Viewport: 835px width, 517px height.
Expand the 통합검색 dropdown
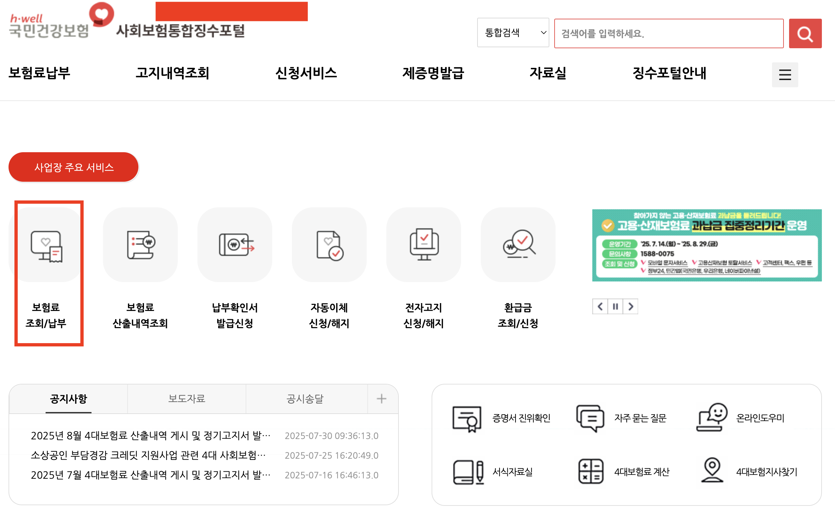pos(513,33)
